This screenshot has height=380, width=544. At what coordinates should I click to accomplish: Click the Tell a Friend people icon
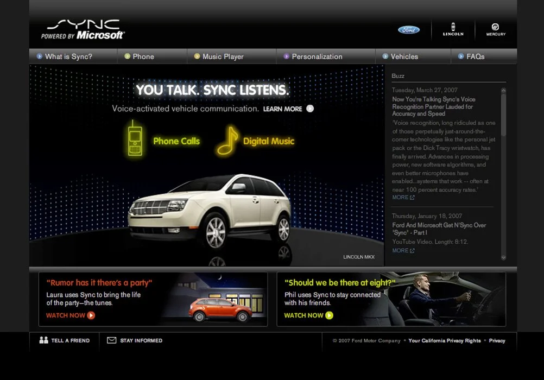pos(44,340)
